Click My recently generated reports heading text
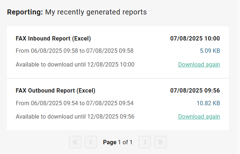The image size is (240, 154). pos(96,12)
